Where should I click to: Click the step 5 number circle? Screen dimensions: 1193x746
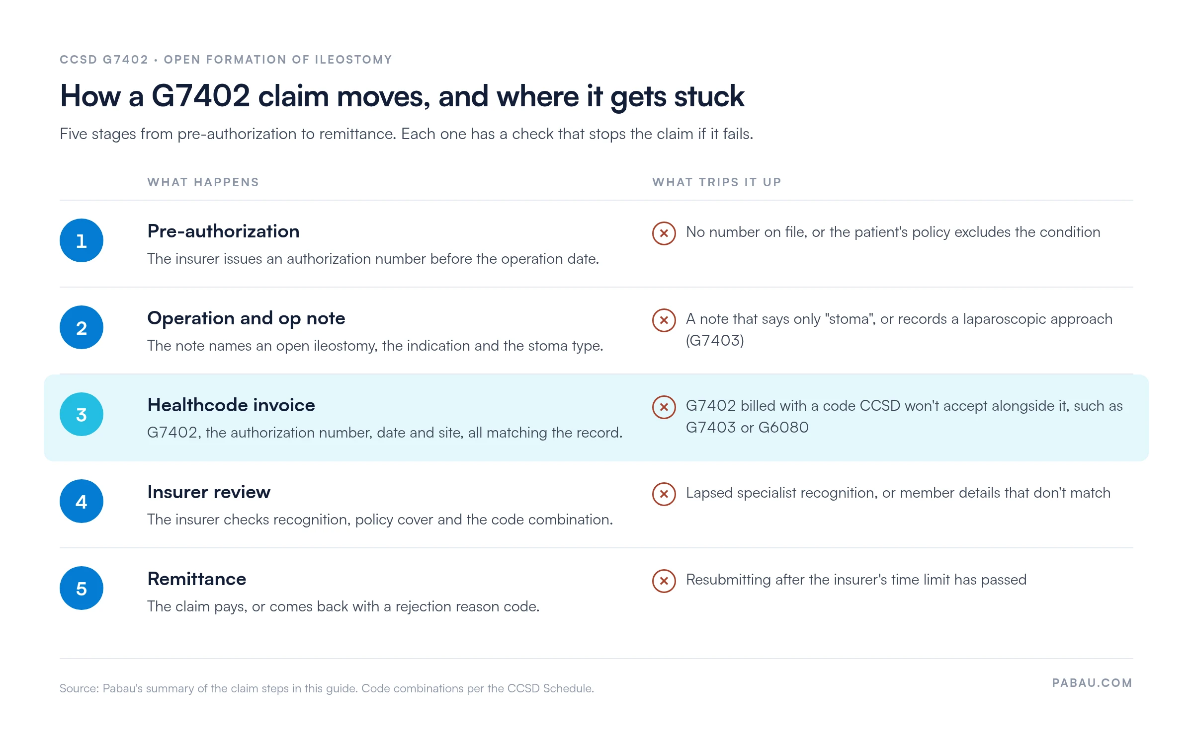tap(82, 588)
